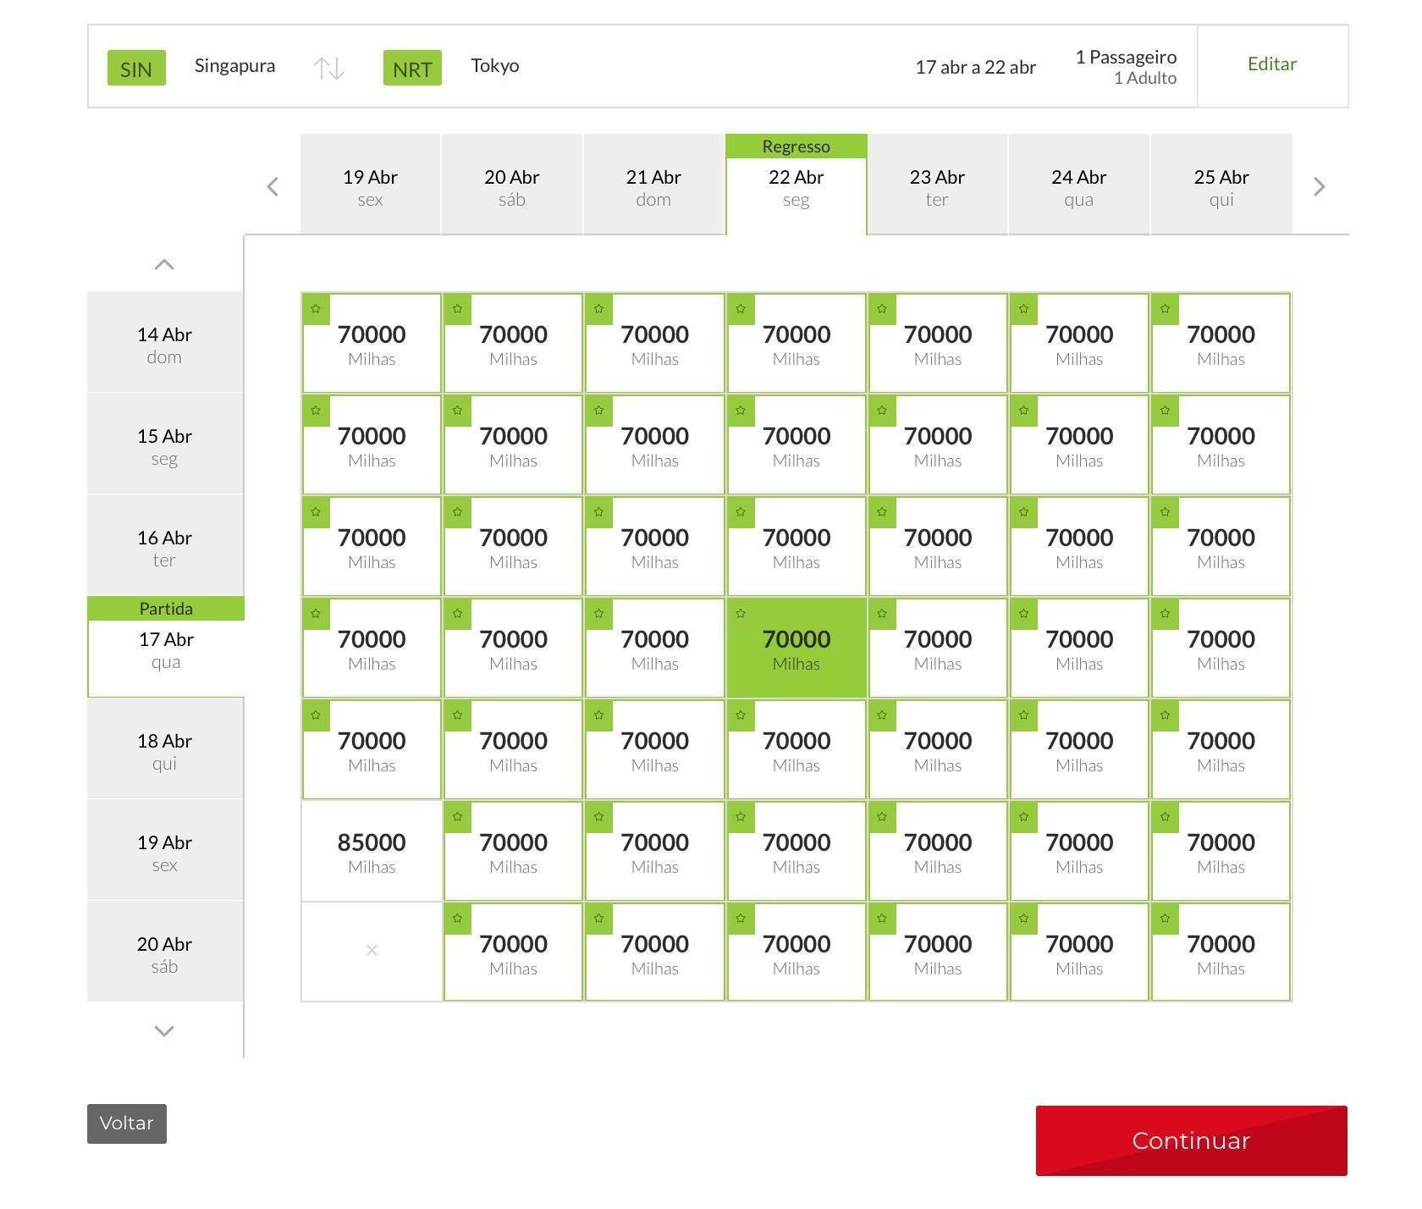Show later departure dates with down chevron
The image size is (1422, 1209).
pos(164,1030)
